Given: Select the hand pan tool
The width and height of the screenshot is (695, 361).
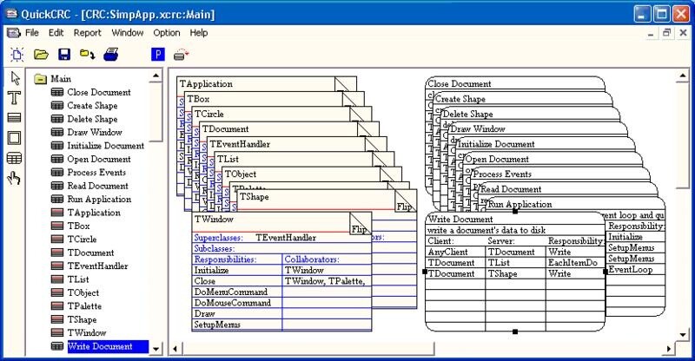Looking at the screenshot, I should click(x=14, y=179).
